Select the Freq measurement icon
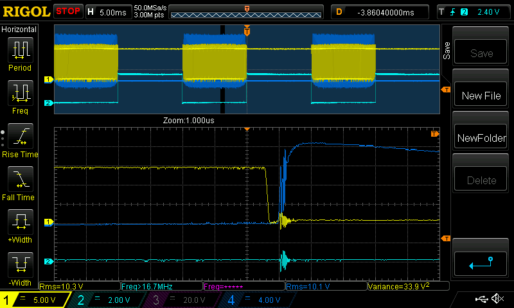The image size is (514, 308). [x=20, y=94]
